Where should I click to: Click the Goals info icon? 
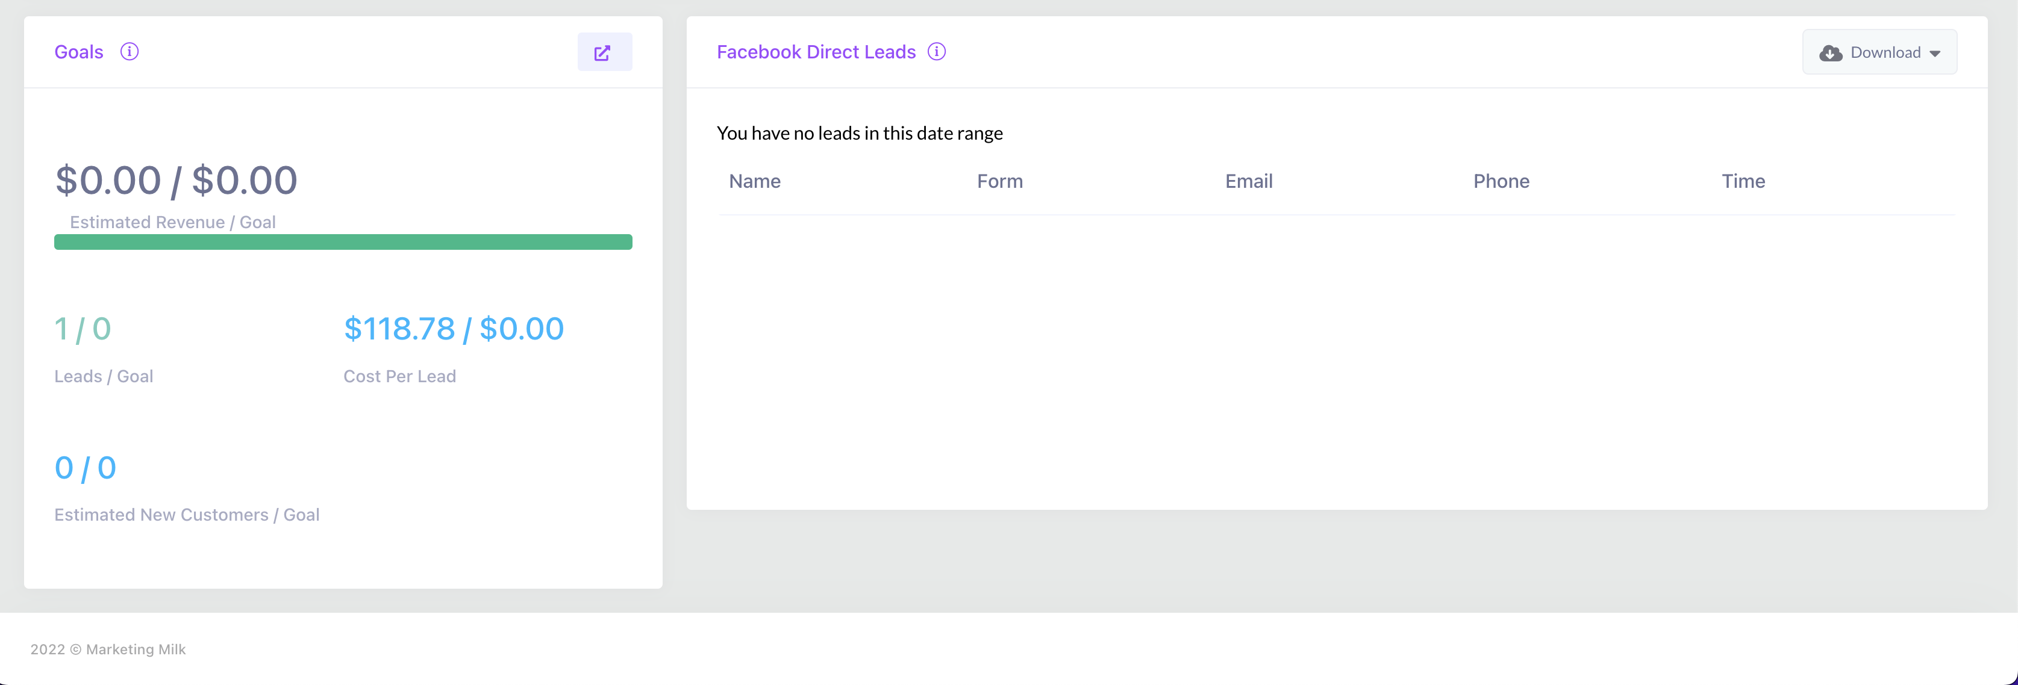pyautogui.click(x=130, y=52)
